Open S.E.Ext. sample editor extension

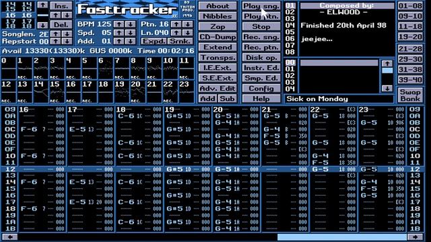pyautogui.click(x=218, y=78)
